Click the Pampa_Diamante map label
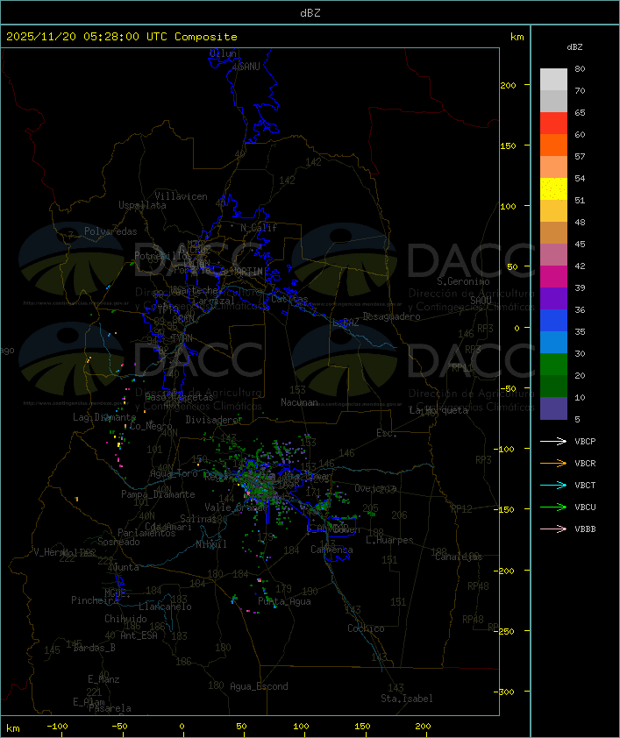 [158, 494]
